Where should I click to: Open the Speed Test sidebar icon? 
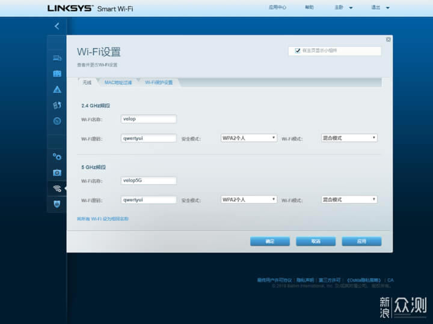pyautogui.click(x=57, y=121)
